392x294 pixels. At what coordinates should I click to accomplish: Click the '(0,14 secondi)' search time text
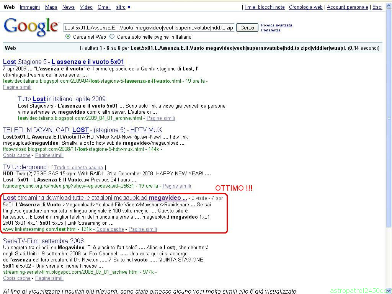coord(364,48)
